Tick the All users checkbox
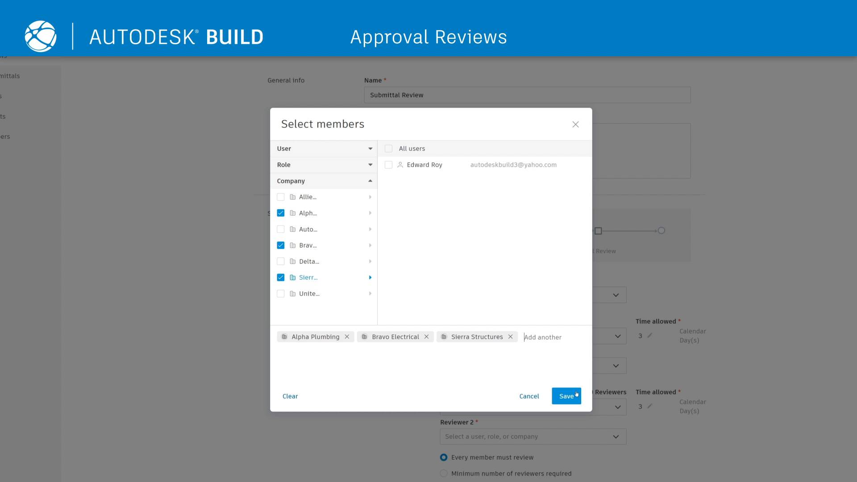This screenshot has height=482, width=857. [x=388, y=149]
